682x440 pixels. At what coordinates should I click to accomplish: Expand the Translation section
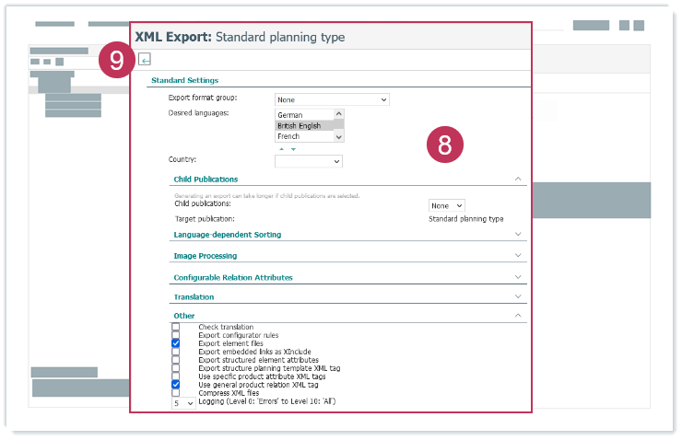point(518,297)
